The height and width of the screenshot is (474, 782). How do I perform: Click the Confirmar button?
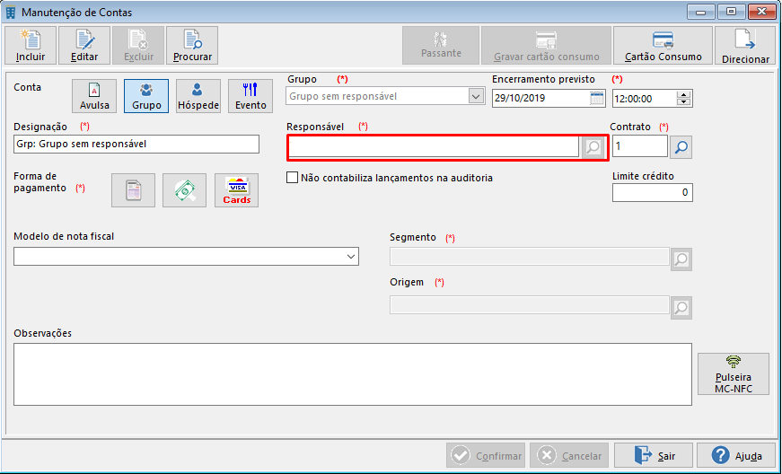pyautogui.click(x=486, y=455)
